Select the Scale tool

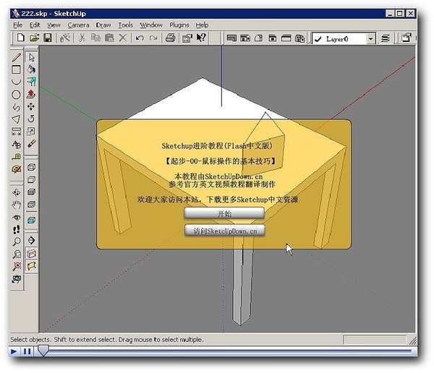(31, 132)
